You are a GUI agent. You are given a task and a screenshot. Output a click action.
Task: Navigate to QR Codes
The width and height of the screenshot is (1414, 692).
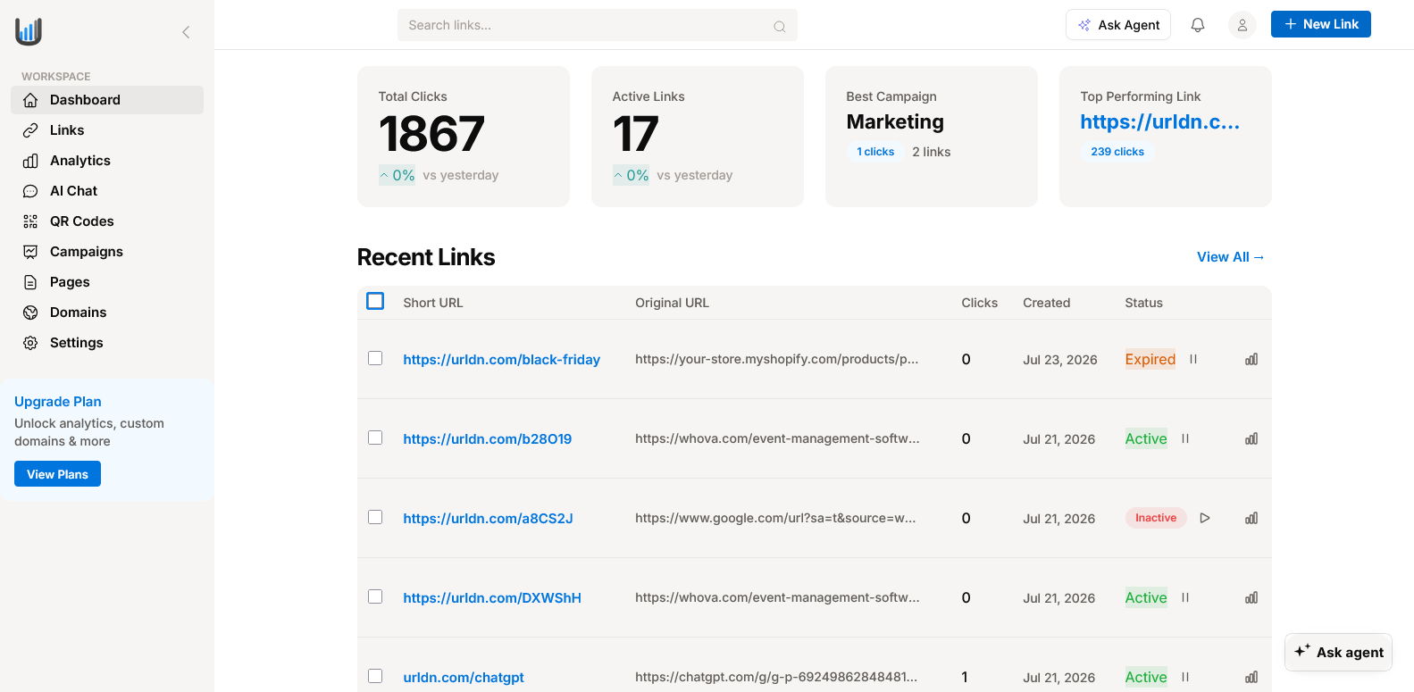pyautogui.click(x=107, y=221)
